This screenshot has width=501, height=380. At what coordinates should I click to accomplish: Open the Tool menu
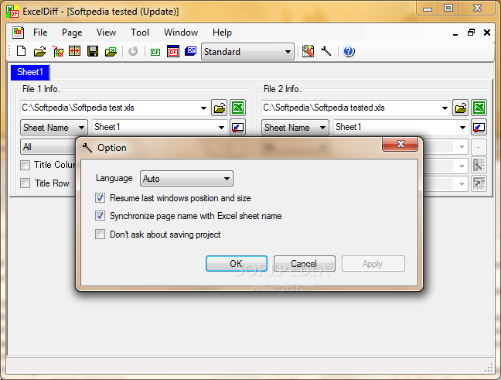(140, 33)
